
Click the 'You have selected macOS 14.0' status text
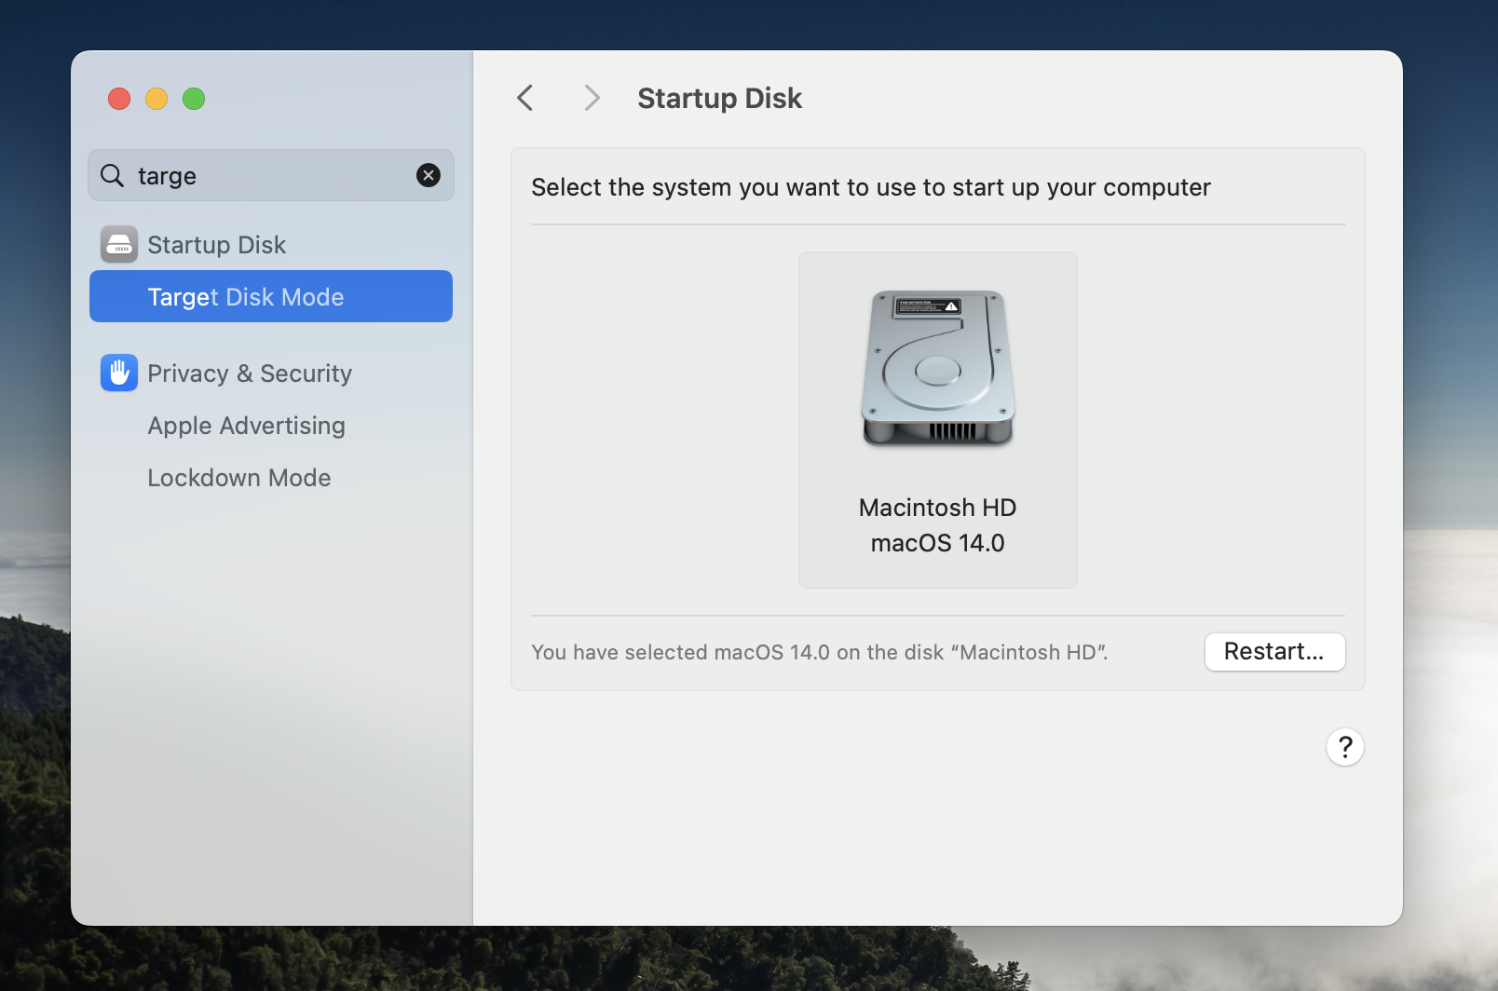[x=820, y=652]
